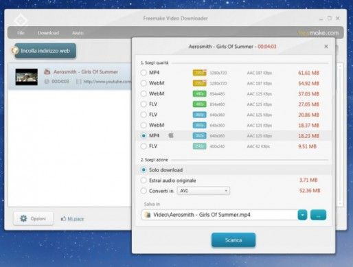Click the Aerosmith video thumbnail
Screen dimensions: 353x267
(x=27, y=77)
